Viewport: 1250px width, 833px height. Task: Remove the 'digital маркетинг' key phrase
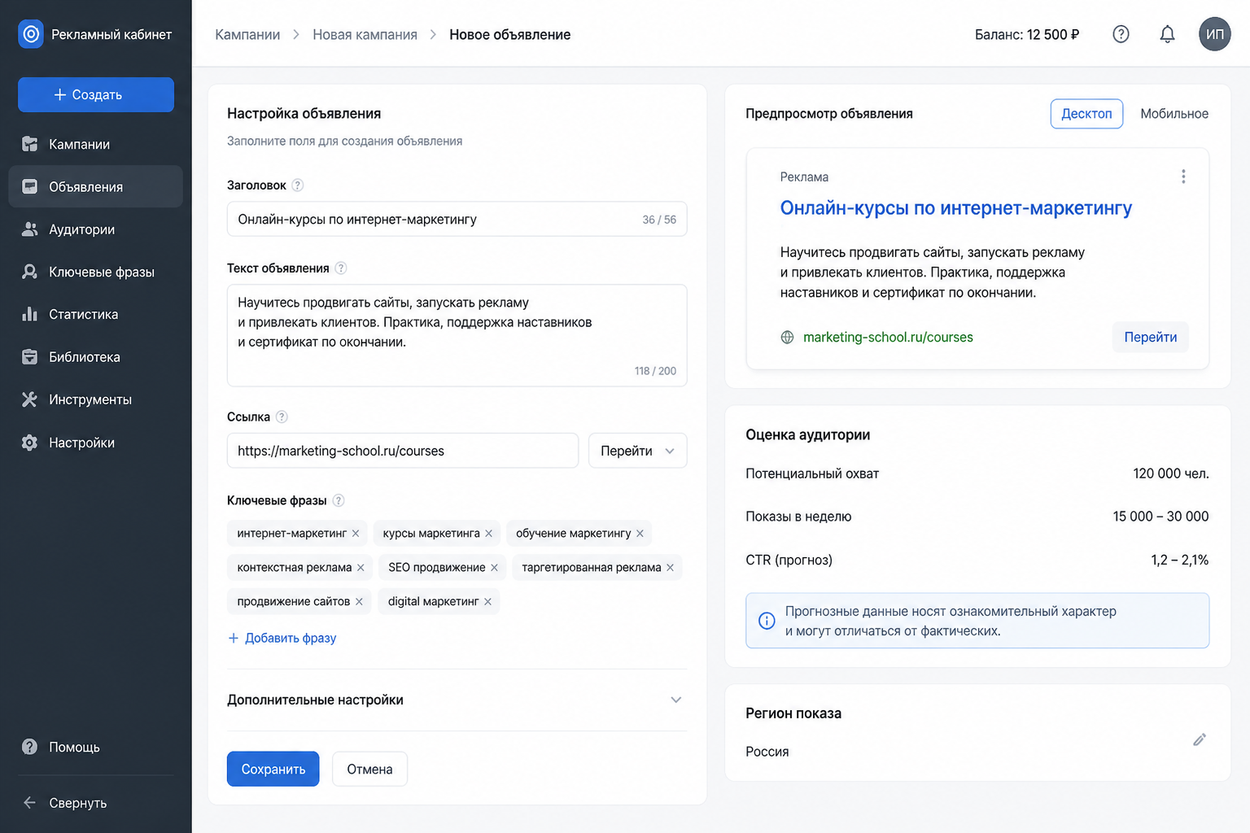pos(487,602)
